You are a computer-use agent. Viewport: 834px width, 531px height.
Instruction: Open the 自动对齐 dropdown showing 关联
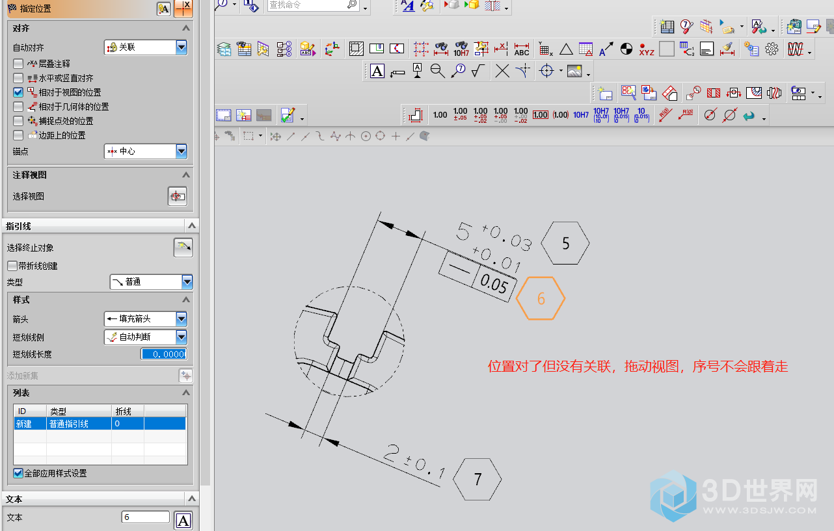[x=146, y=47]
